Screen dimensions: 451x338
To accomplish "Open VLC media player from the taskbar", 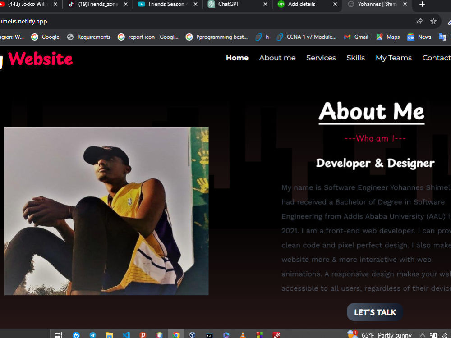I will (243, 334).
